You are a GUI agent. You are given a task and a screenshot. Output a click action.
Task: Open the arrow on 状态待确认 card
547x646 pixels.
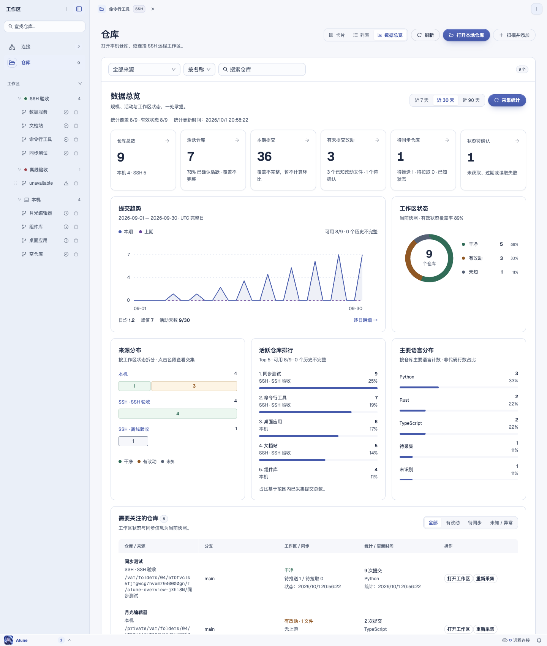pos(517,141)
